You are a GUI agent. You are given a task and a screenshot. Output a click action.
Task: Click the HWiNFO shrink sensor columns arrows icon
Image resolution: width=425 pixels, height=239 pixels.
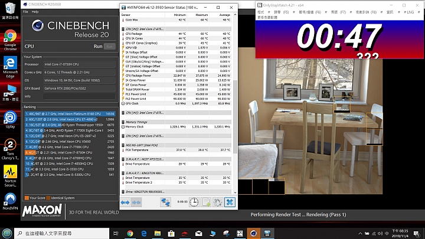(136, 202)
